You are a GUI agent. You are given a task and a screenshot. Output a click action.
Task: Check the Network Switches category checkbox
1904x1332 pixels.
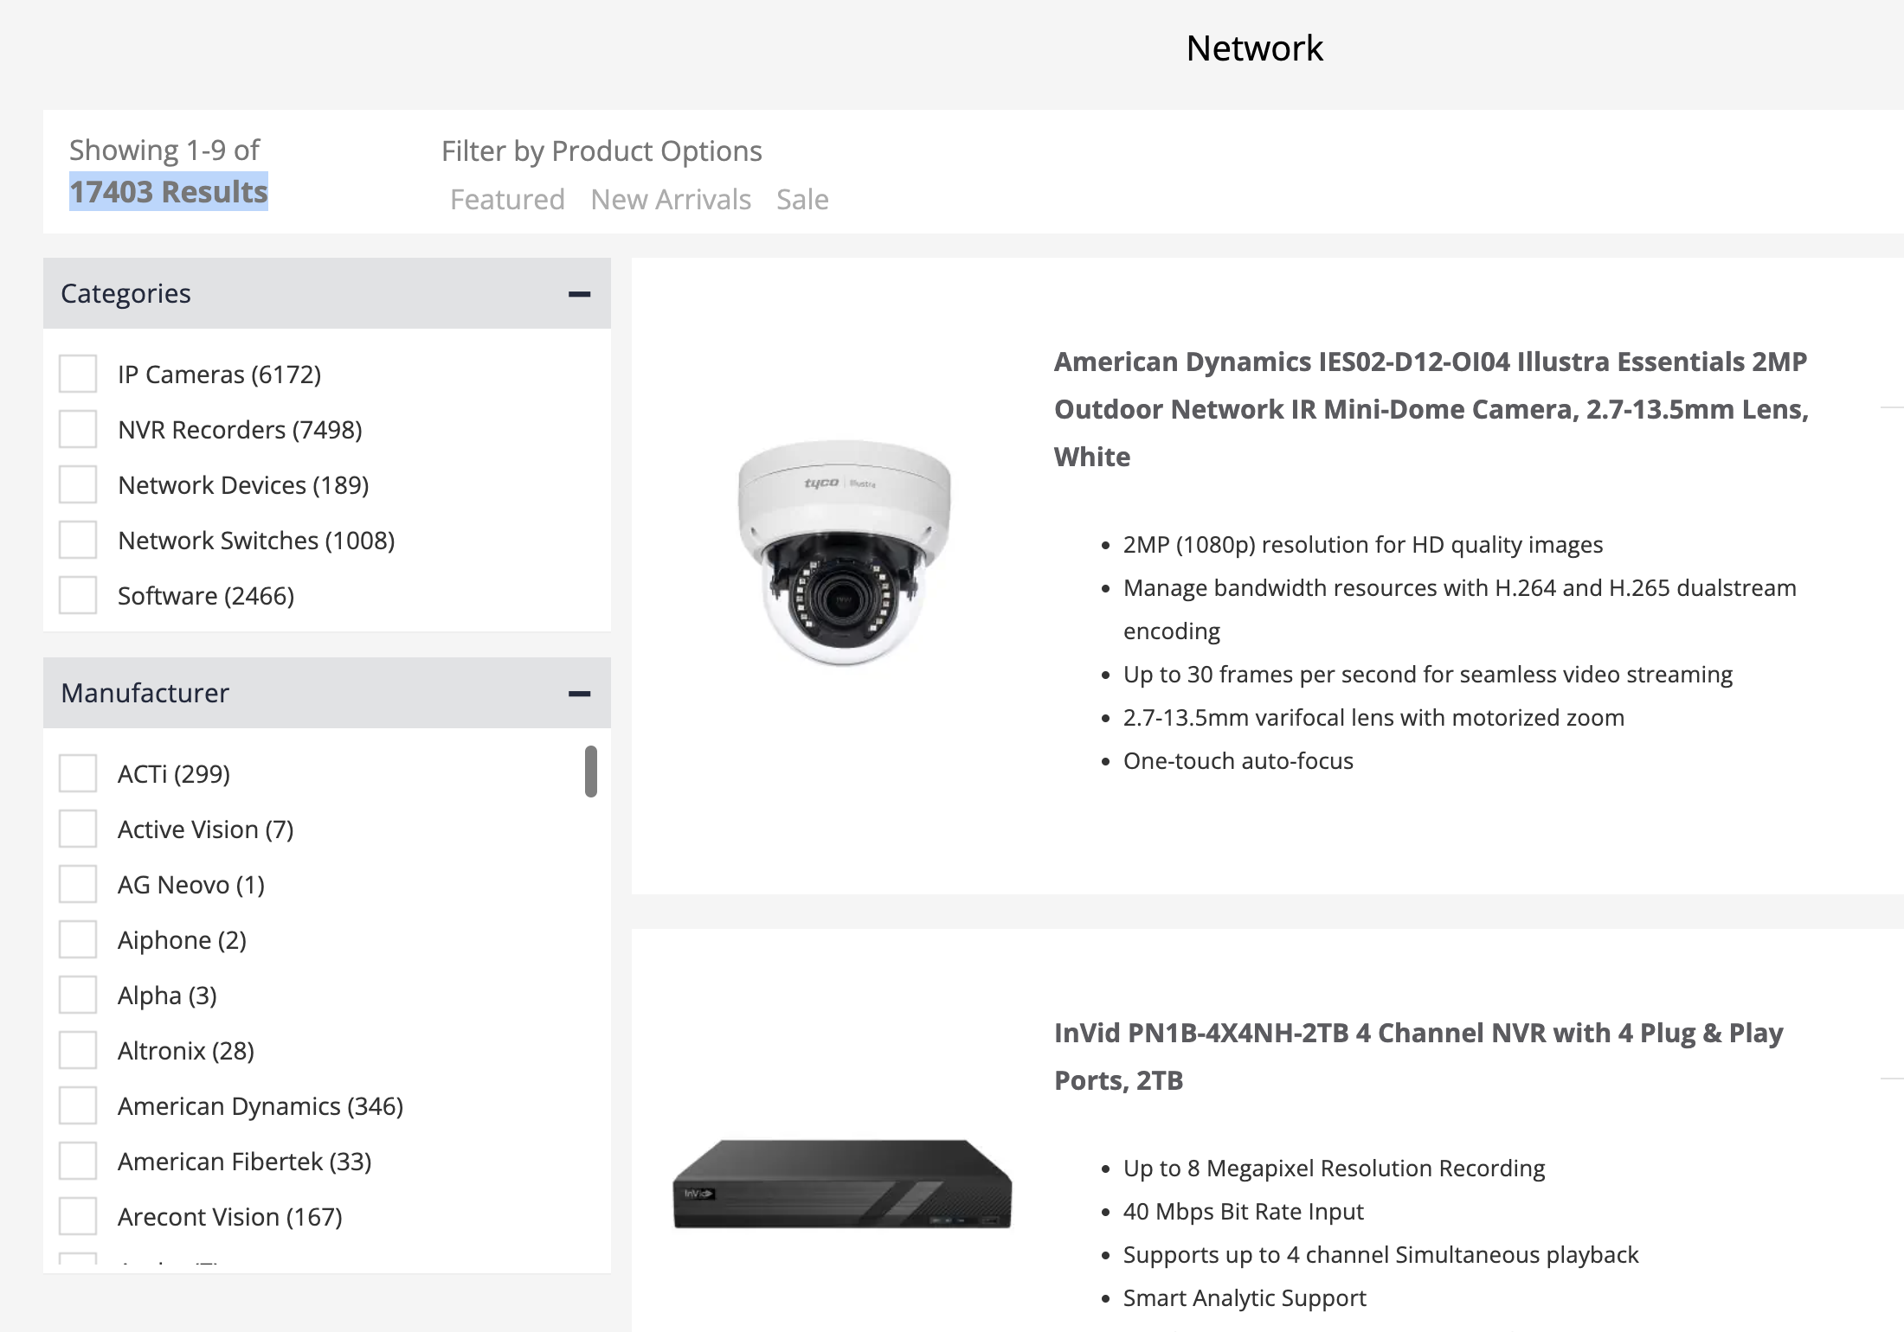[78, 540]
